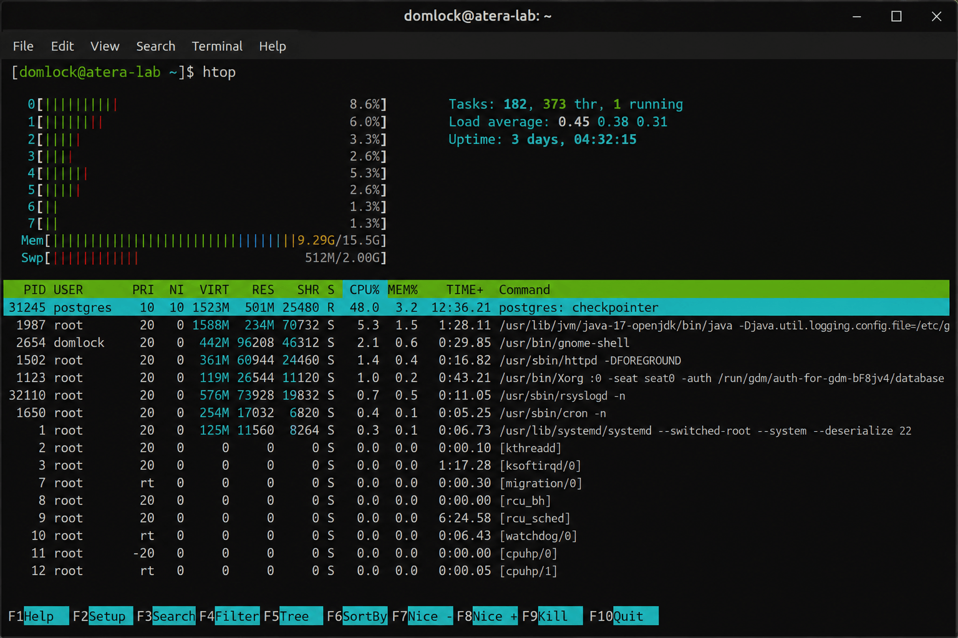Select the [ksoftirqd/0] process row
958x638 pixels.
coord(477,465)
